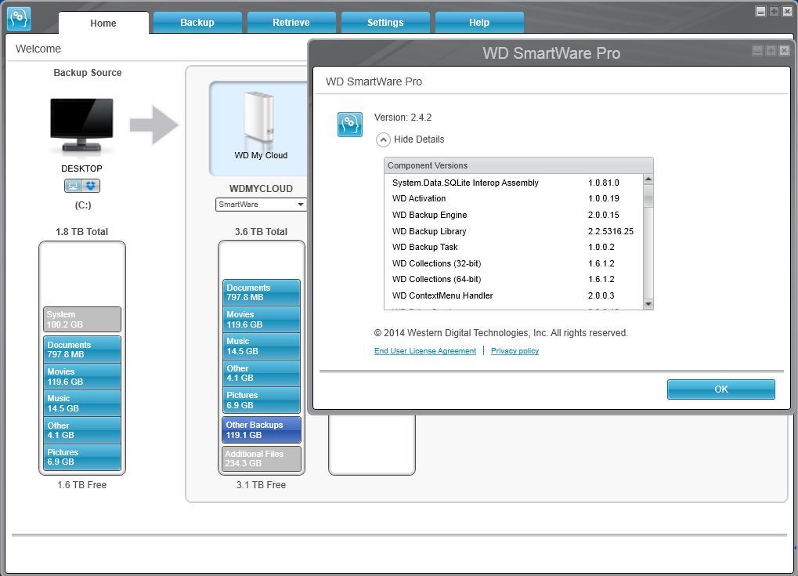This screenshot has height=576, width=798.
Task: Select the Other Backups 119.1 GB block
Action: pyautogui.click(x=261, y=429)
